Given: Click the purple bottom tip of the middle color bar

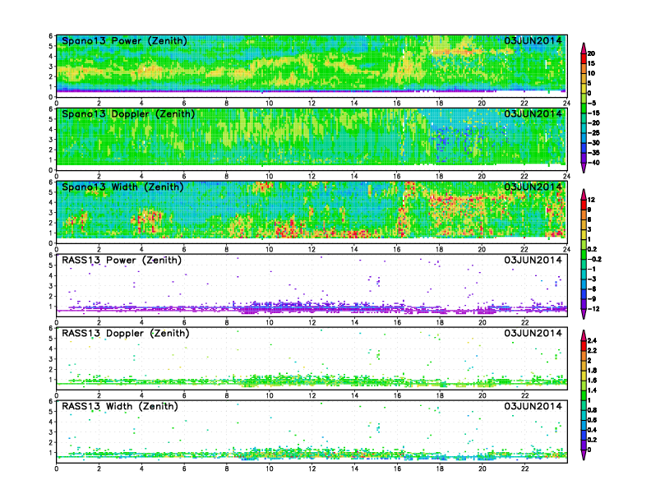Looking at the screenshot, I should (584, 314).
